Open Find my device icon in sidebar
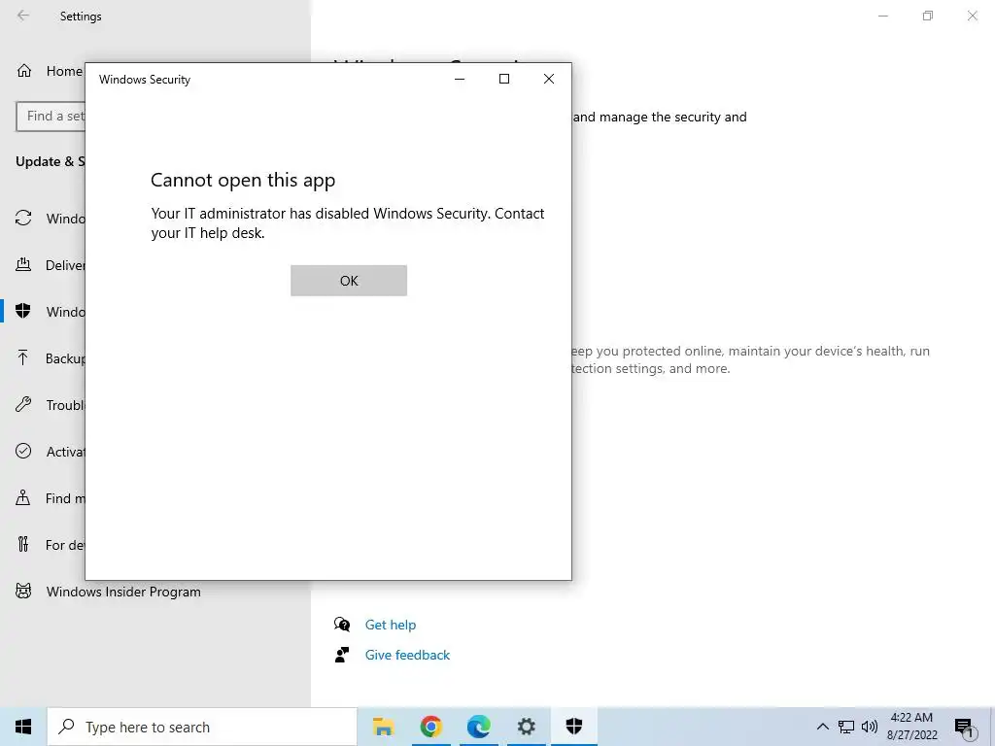 click(x=23, y=497)
